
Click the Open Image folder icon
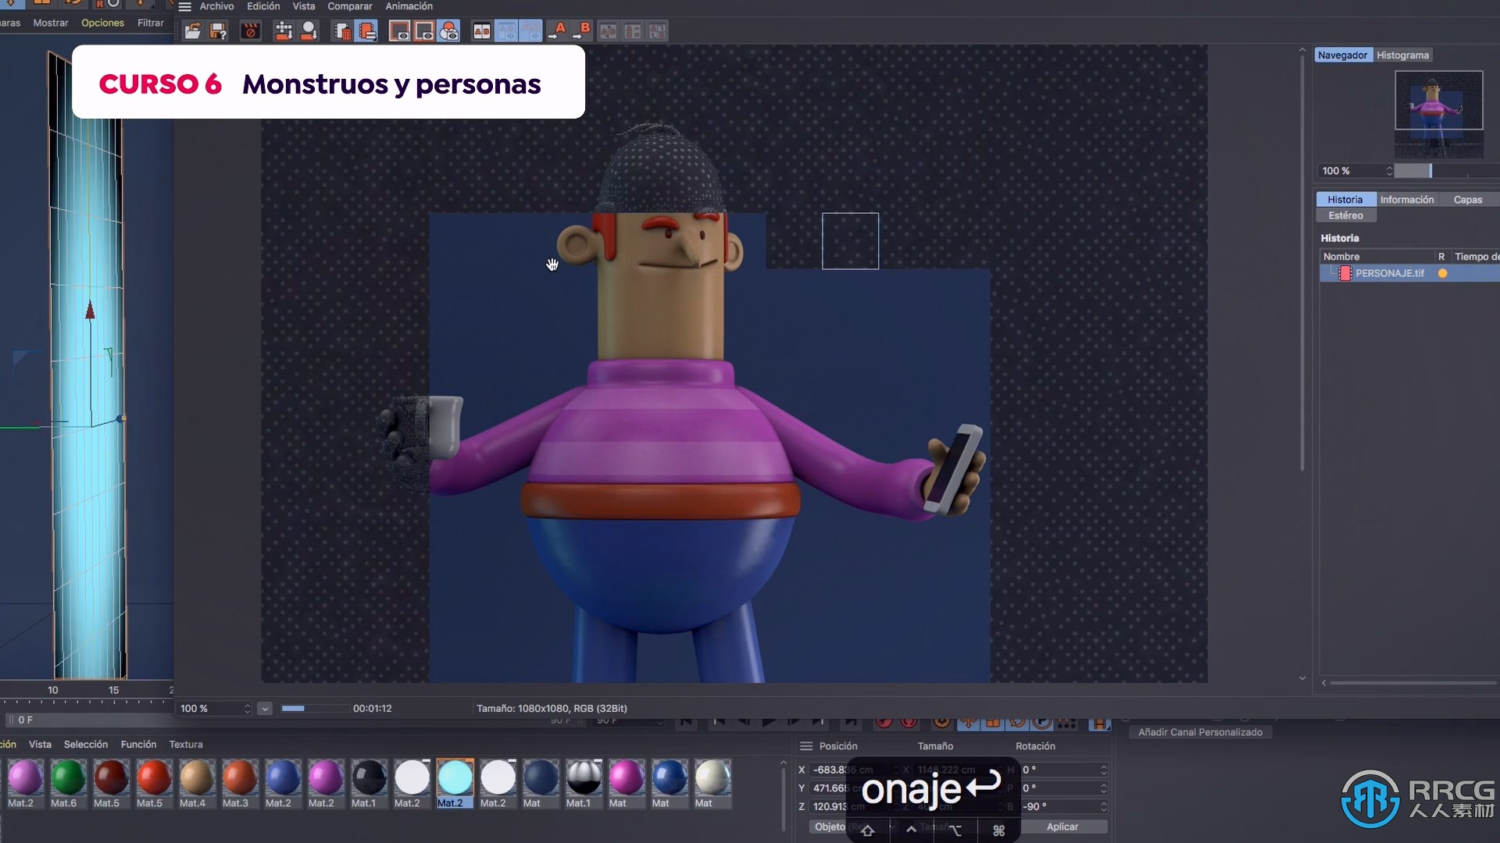(192, 31)
